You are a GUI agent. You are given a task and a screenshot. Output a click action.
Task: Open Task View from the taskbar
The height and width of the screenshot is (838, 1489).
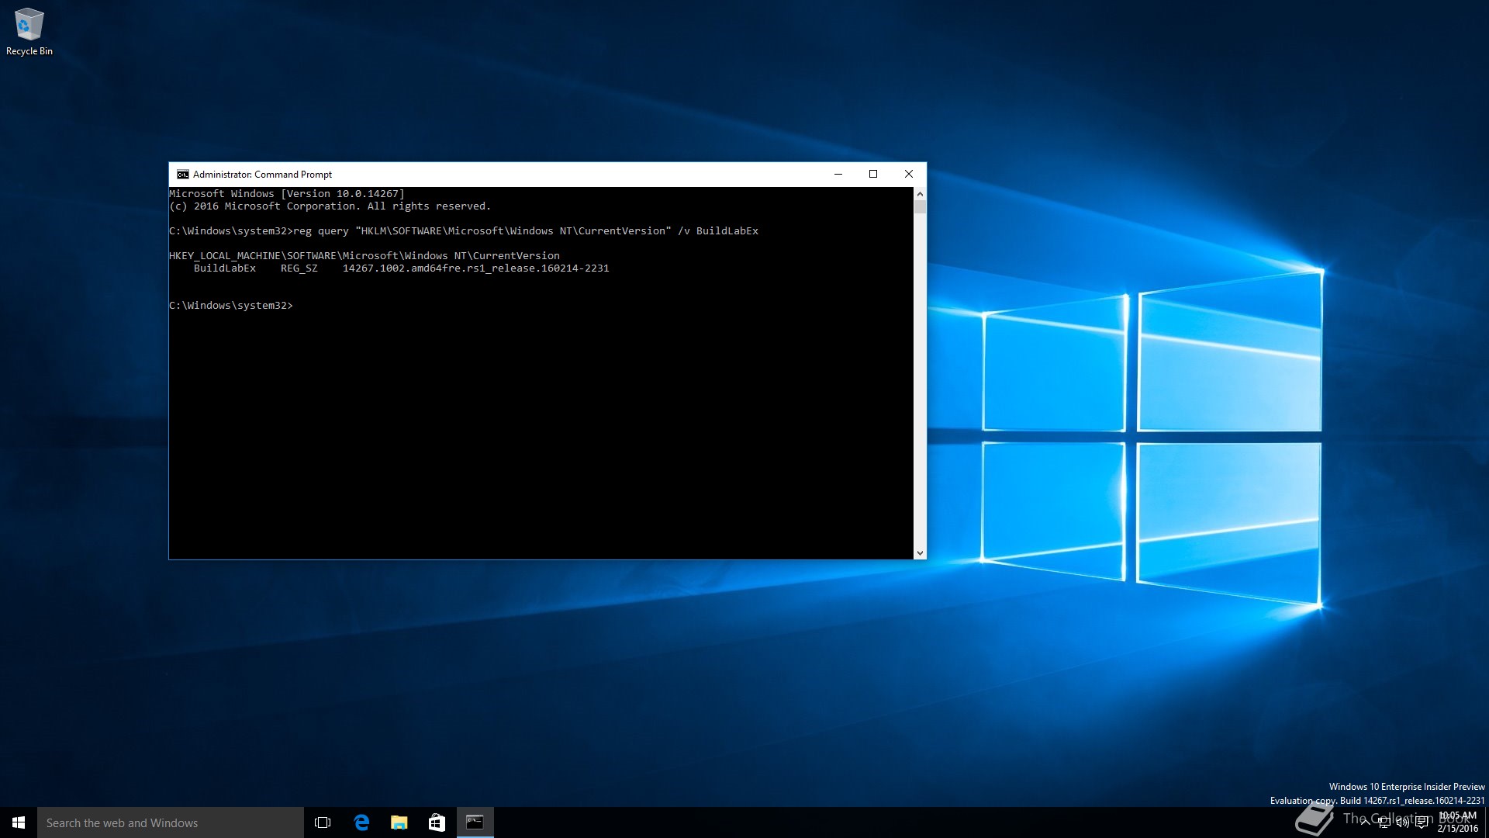(x=323, y=822)
